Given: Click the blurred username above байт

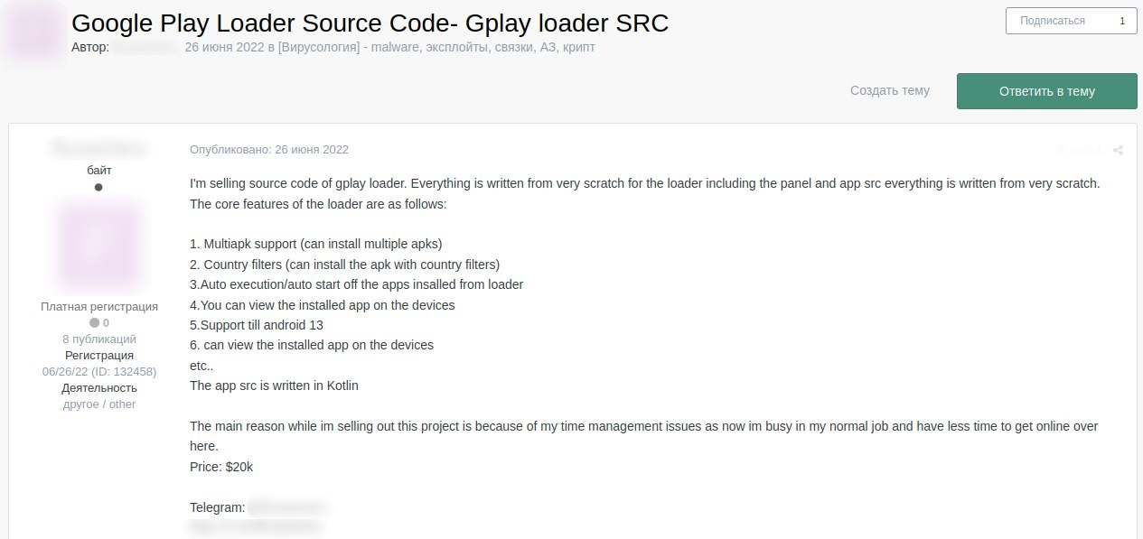Looking at the screenshot, I should (99, 148).
